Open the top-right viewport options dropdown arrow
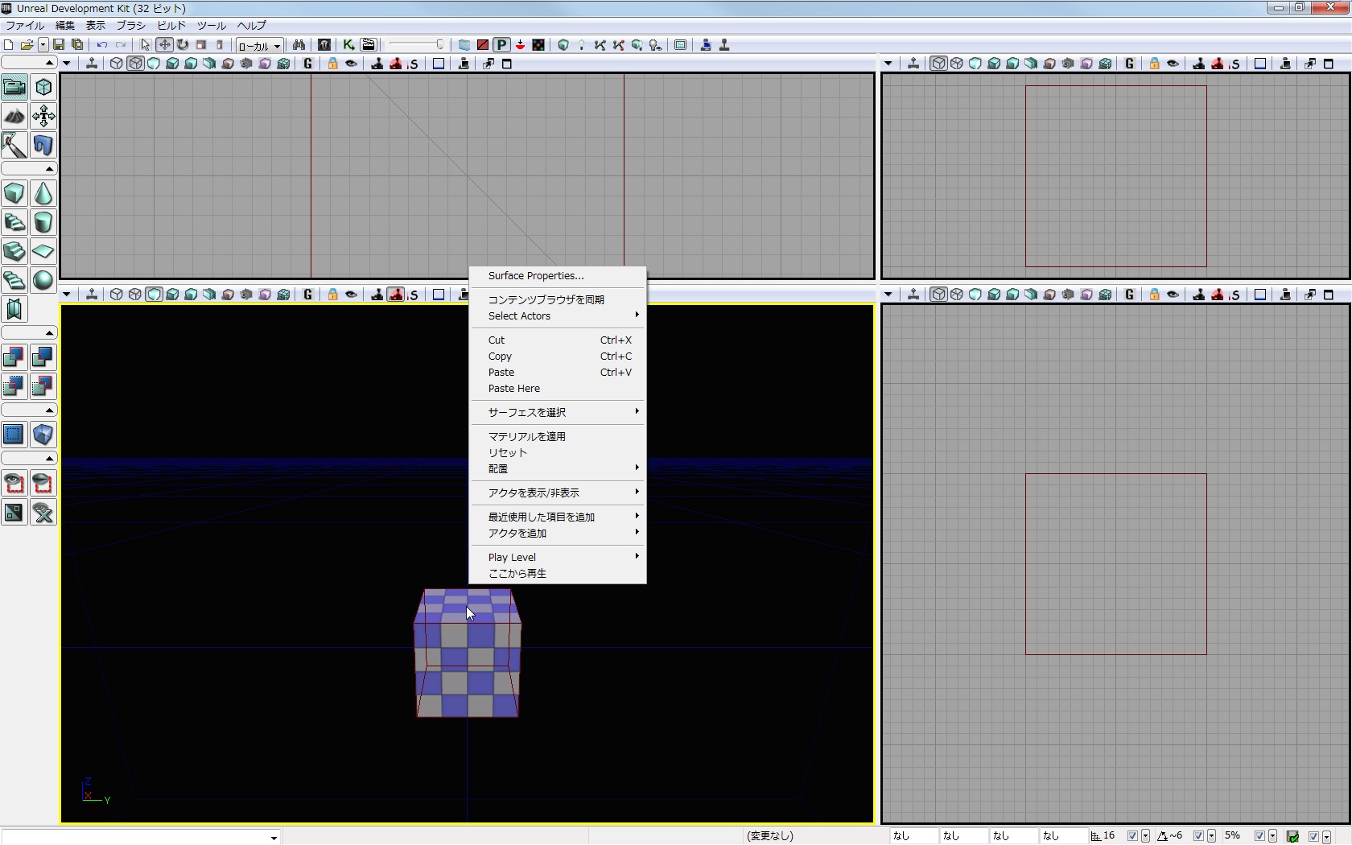Viewport: 1352px width, 845px height. (888, 64)
